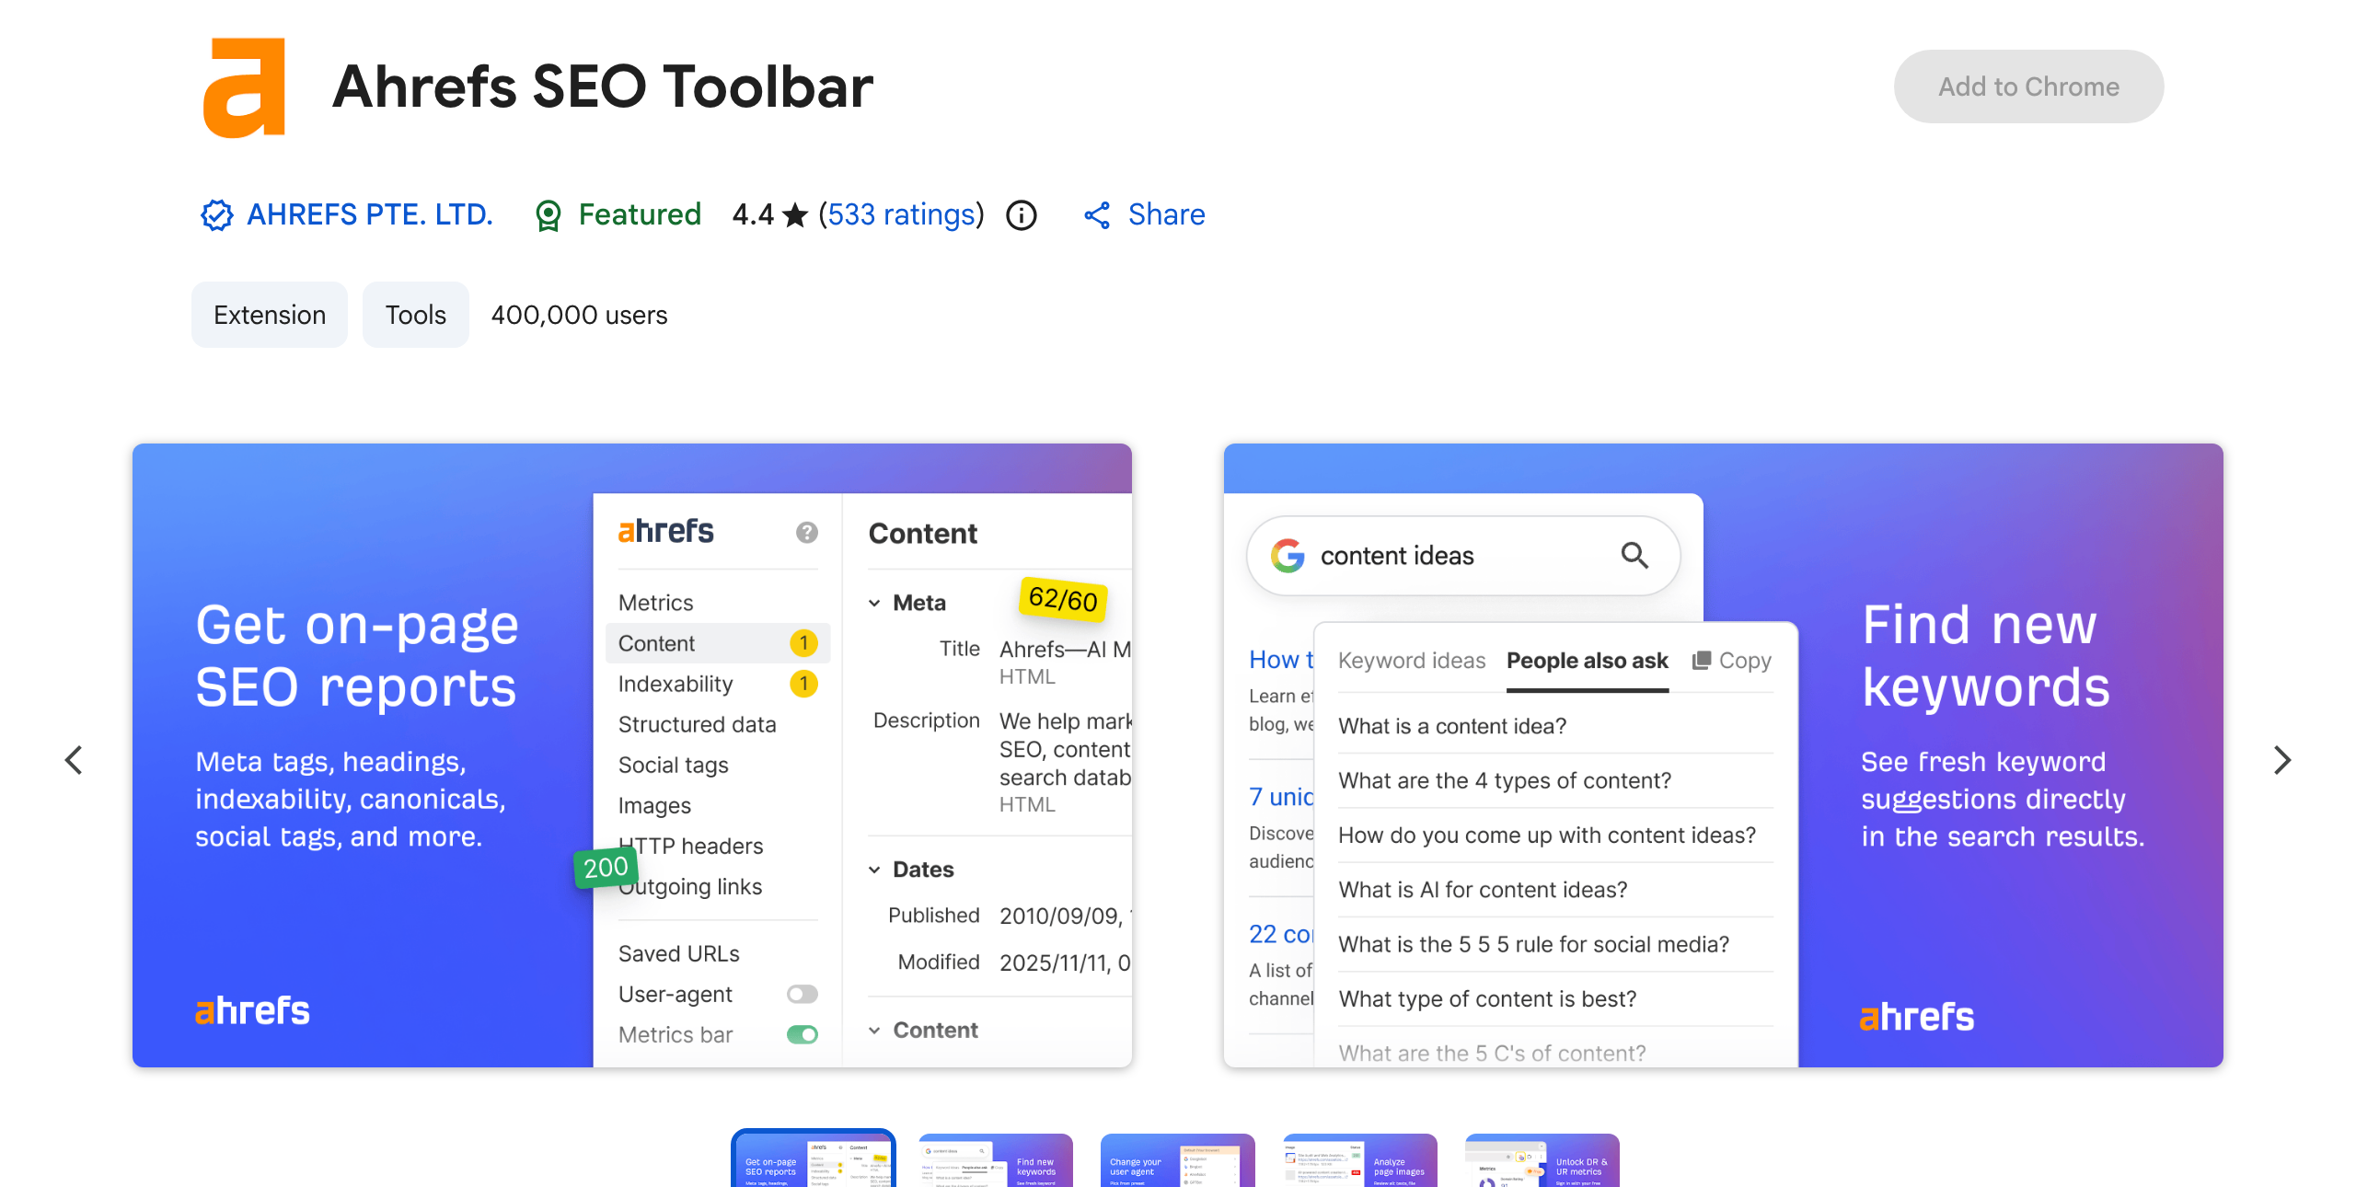Open the AHREFS PTE. LTD. publisher link
The image size is (2356, 1187).
(370, 214)
